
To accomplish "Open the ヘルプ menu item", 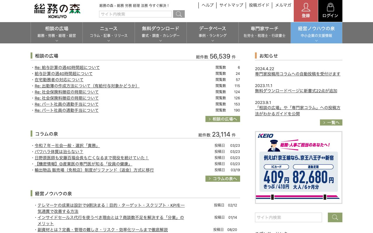I will (207, 5).
